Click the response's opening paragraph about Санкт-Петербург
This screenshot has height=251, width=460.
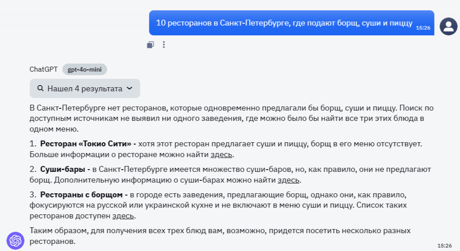(x=224, y=119)
